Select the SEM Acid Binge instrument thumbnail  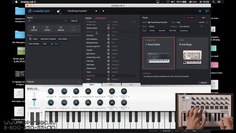[x=192, y=53]
